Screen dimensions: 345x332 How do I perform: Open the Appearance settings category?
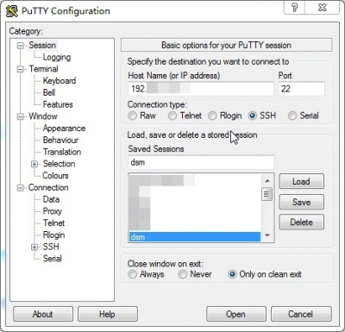tap(64, 128)
